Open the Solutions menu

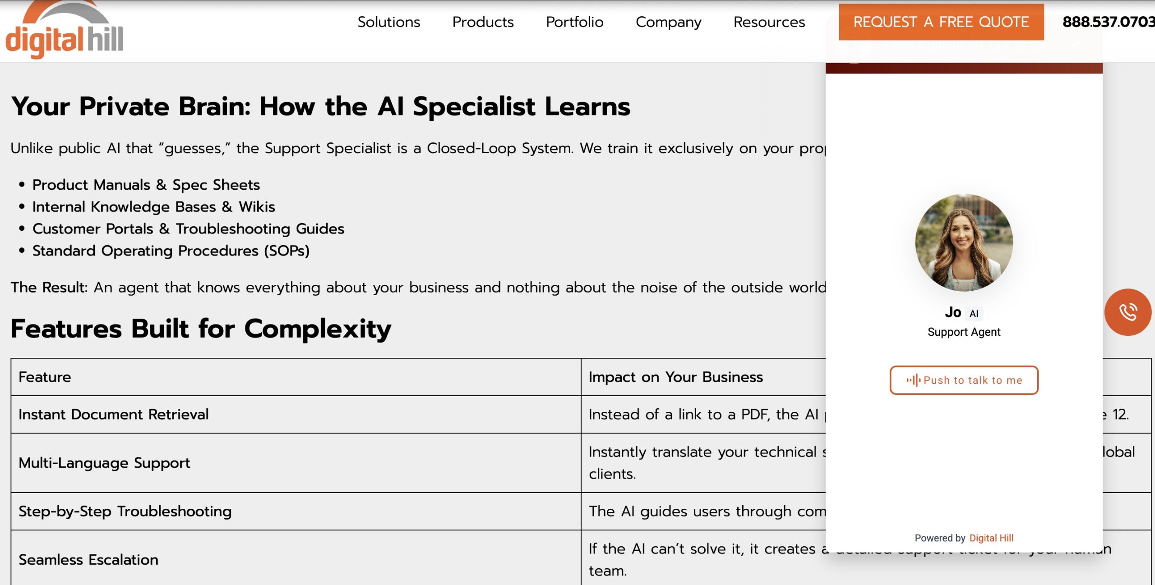(388, 22)
